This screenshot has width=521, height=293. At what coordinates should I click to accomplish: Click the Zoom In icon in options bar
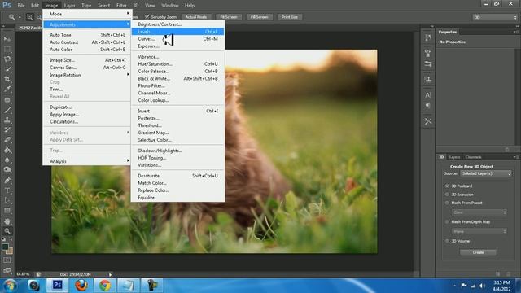[29, 17]
